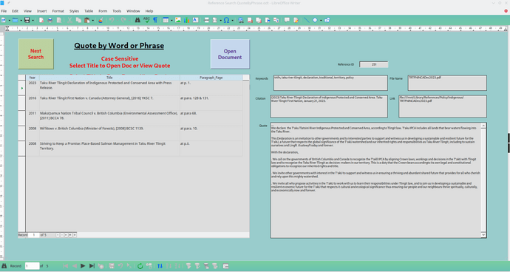Image resolution: width=510 pixels, height=272 pixels.
Task: Insert chart from toolbar
Action: (186, 20)
